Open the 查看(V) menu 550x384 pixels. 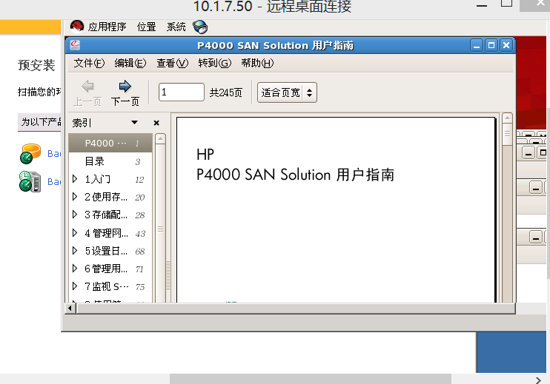click(x=172, y=63)
